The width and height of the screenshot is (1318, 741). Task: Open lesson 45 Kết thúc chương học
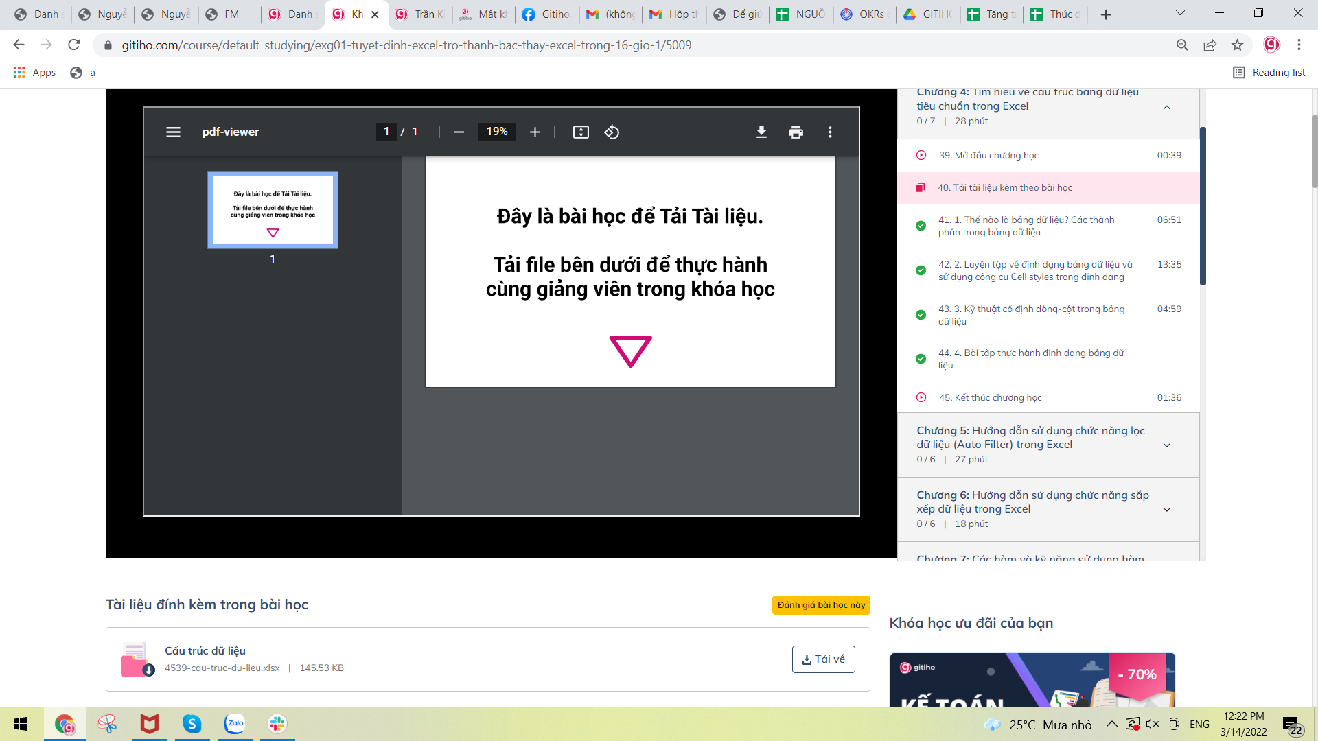coord(990,397)
